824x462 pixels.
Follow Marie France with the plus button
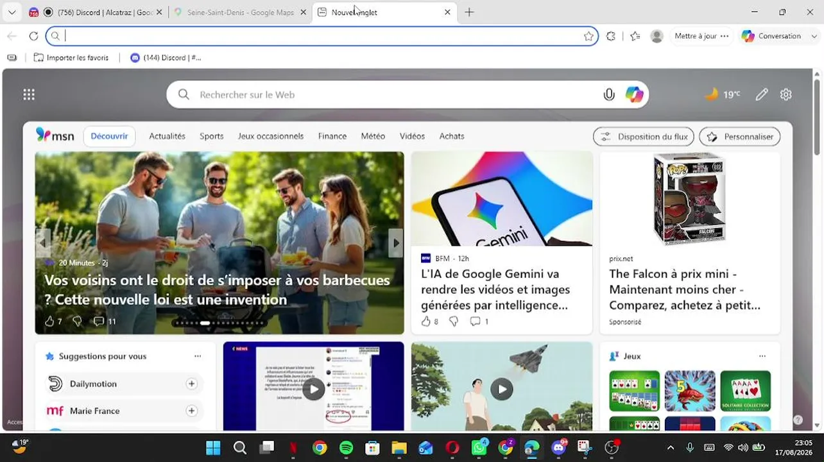click(191, 411)
